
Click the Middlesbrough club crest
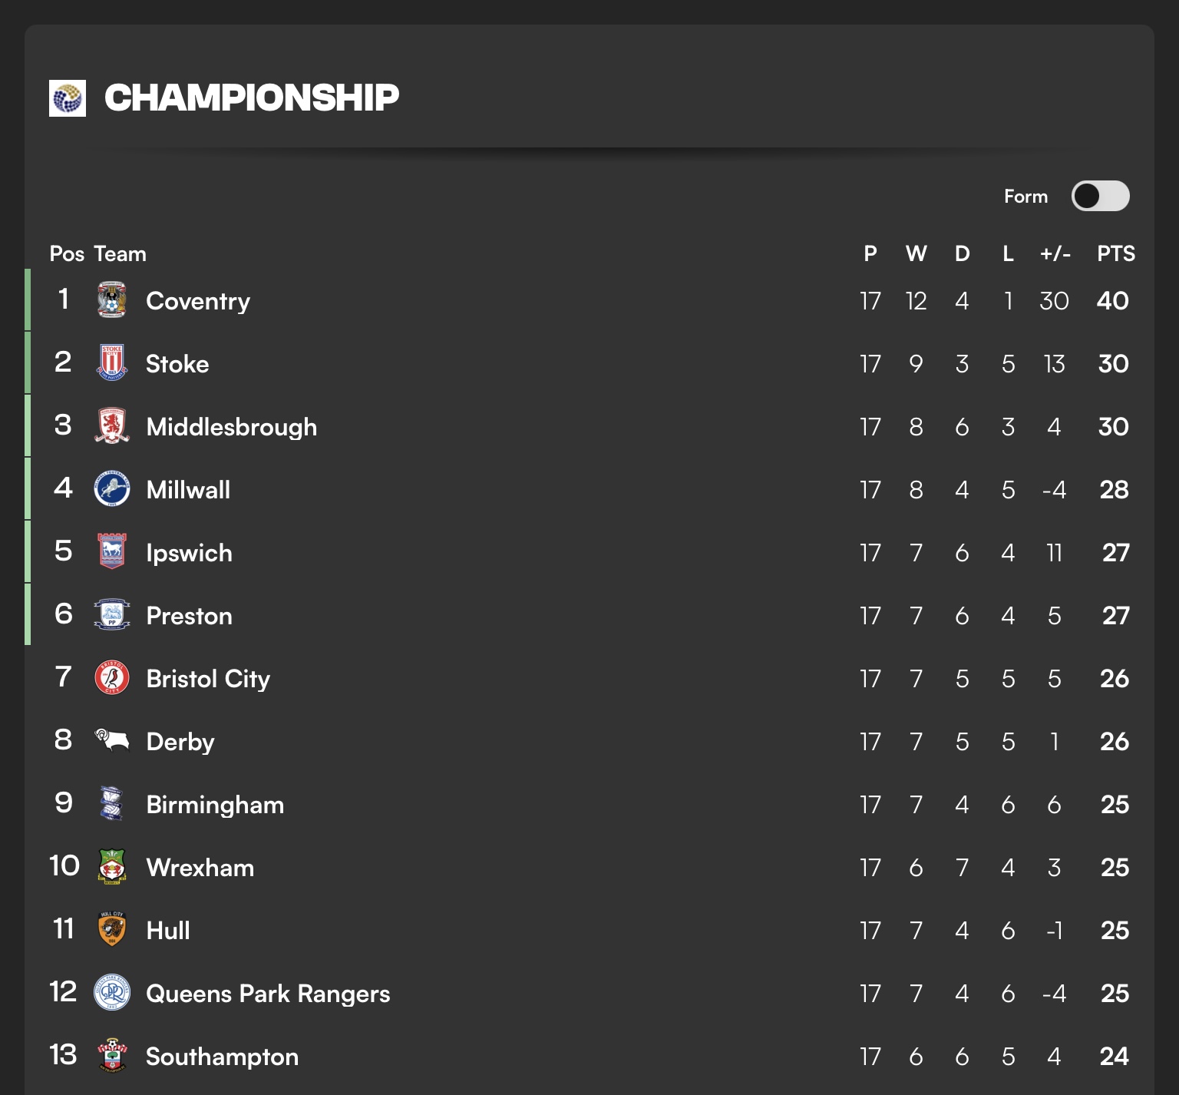(x=112, y=426)
